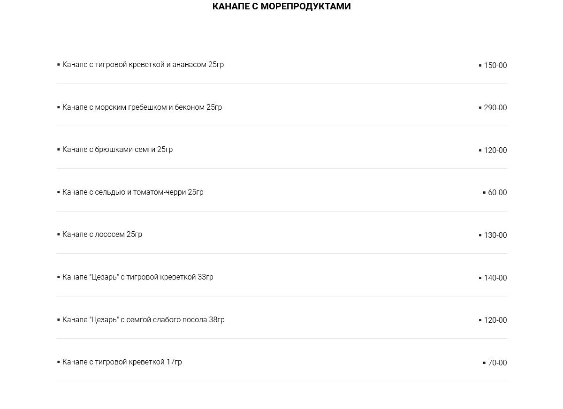
Task: Open "Цезарь" с тигровой креветкой 33гр item
Action: (138, 277)
